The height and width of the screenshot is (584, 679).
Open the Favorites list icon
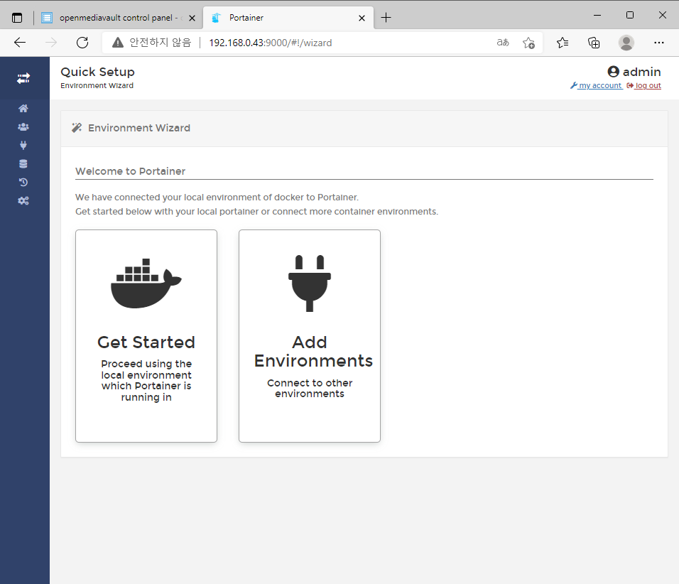click(563, 43)
